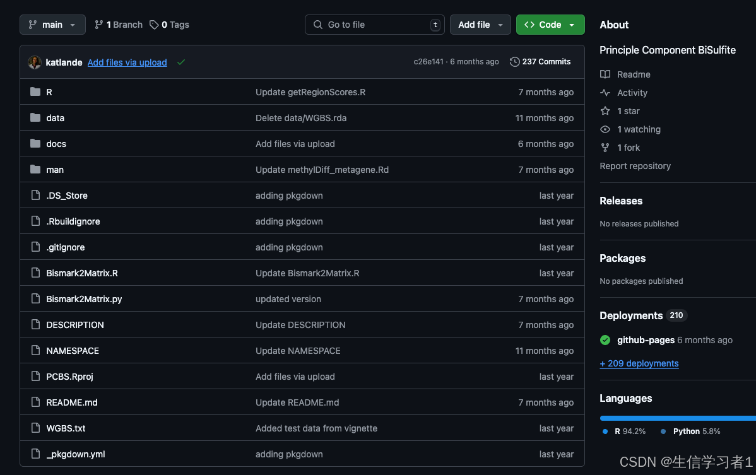Click Report repository link
756x475 pixels.
pos(635,166)
